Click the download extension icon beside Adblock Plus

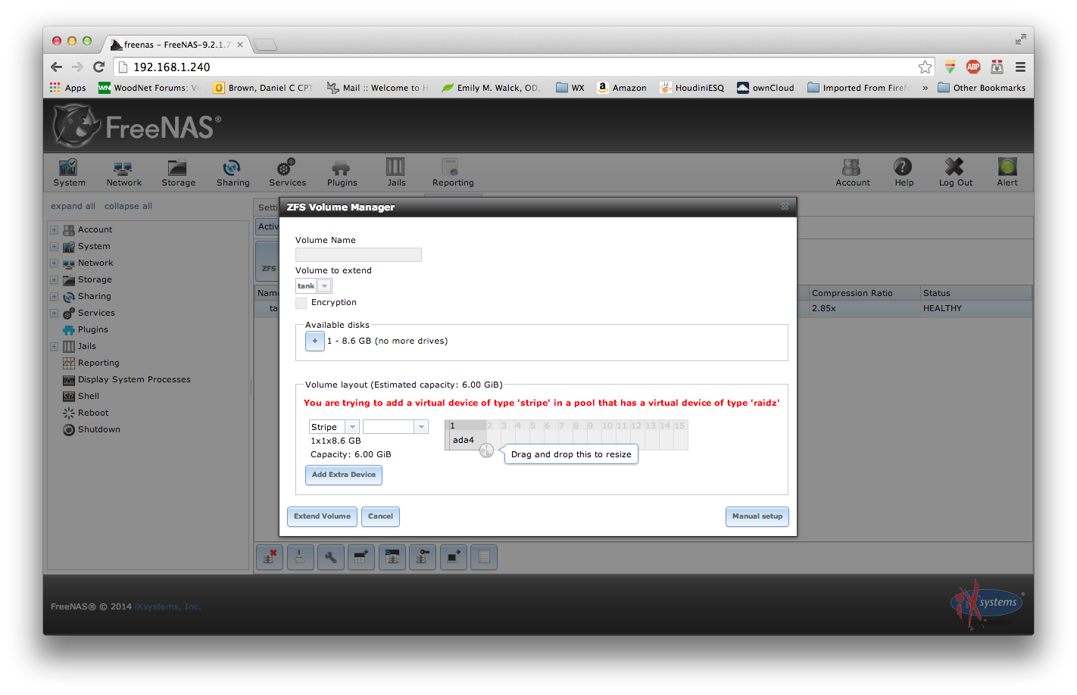(950, 67)
